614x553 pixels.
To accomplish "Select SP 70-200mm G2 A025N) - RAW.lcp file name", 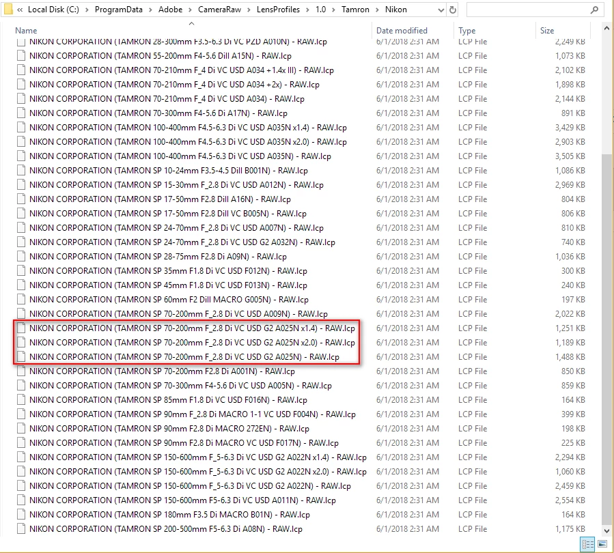I will pyautogui.click(x=184, y=357).
